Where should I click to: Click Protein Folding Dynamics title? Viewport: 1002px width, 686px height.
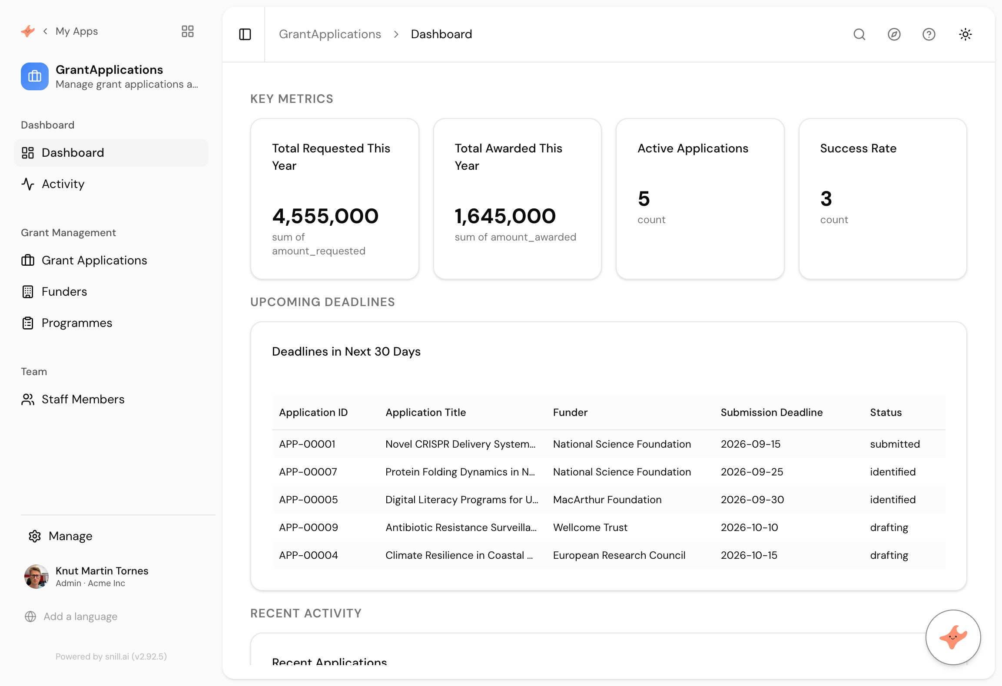click(x=460, y=472)
